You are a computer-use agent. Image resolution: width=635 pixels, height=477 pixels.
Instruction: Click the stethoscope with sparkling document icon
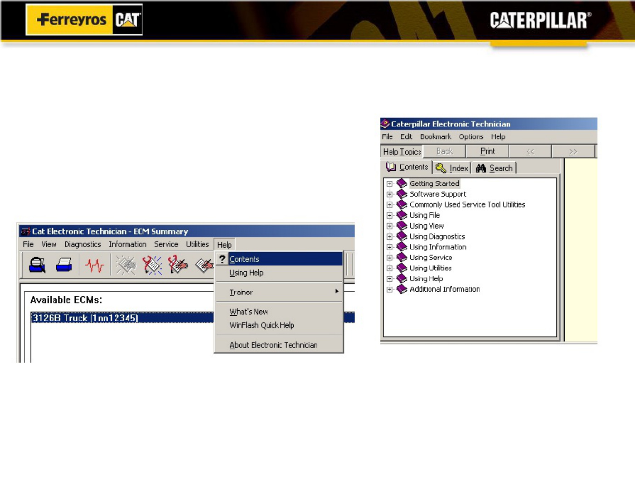(x=152, y=265)
